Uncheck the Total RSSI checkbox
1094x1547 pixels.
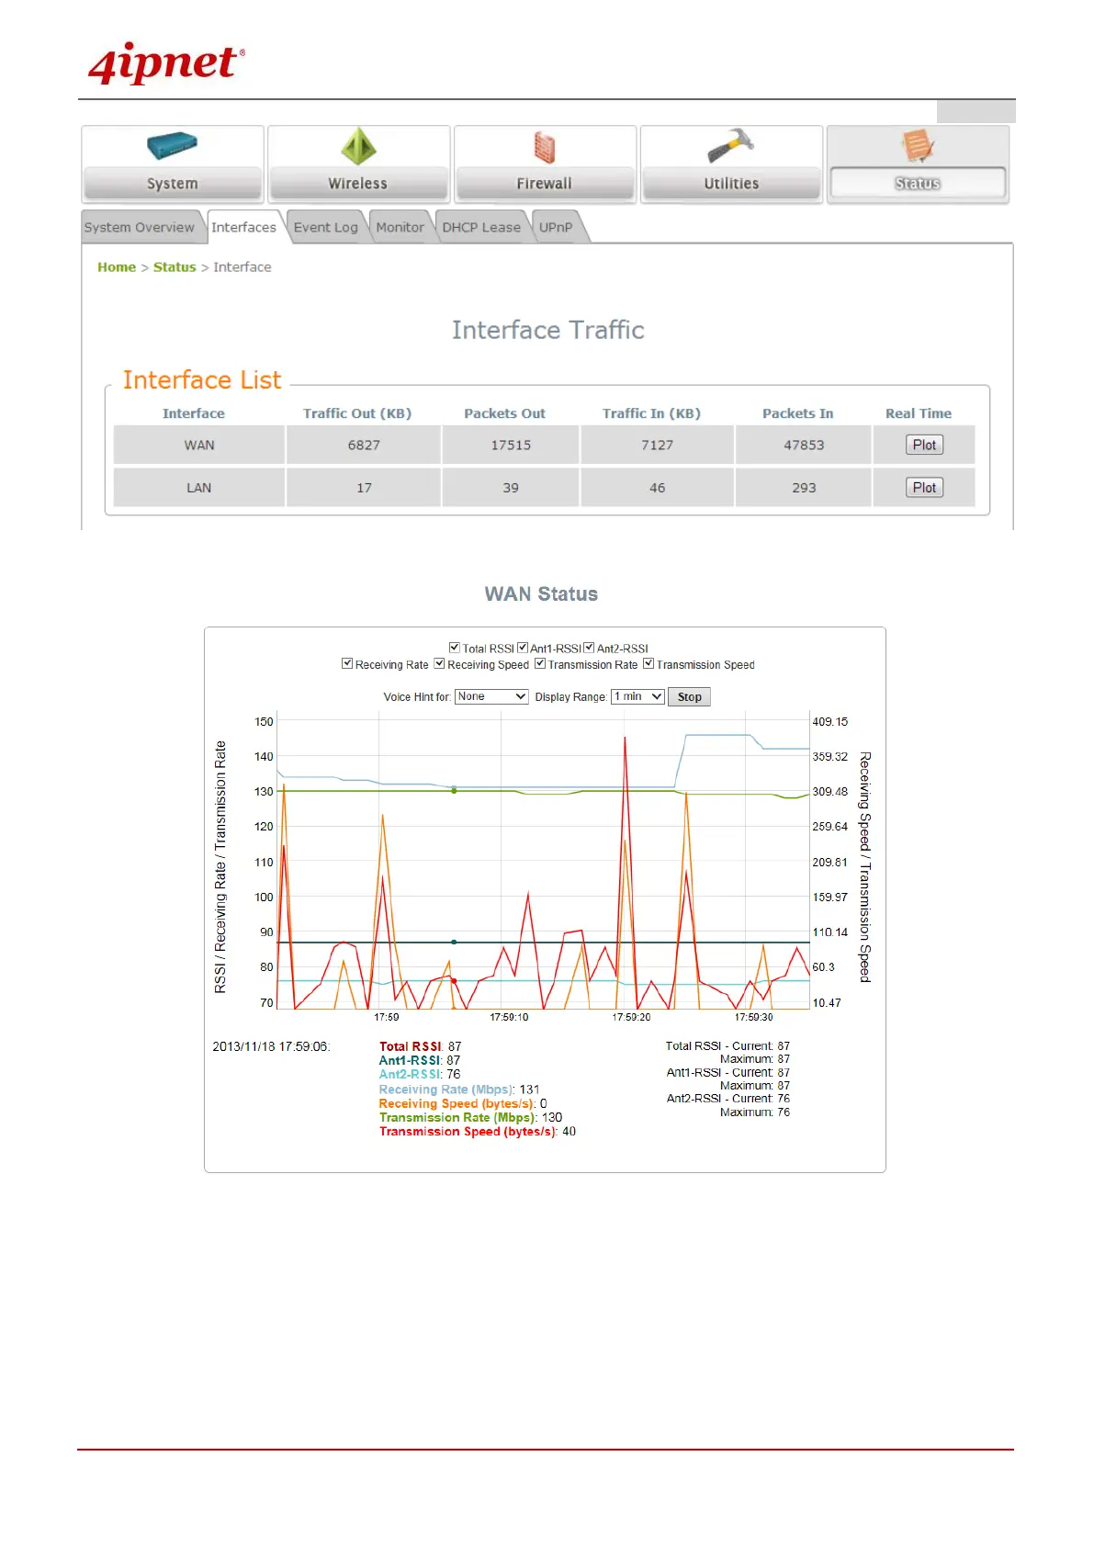[454, 648]
